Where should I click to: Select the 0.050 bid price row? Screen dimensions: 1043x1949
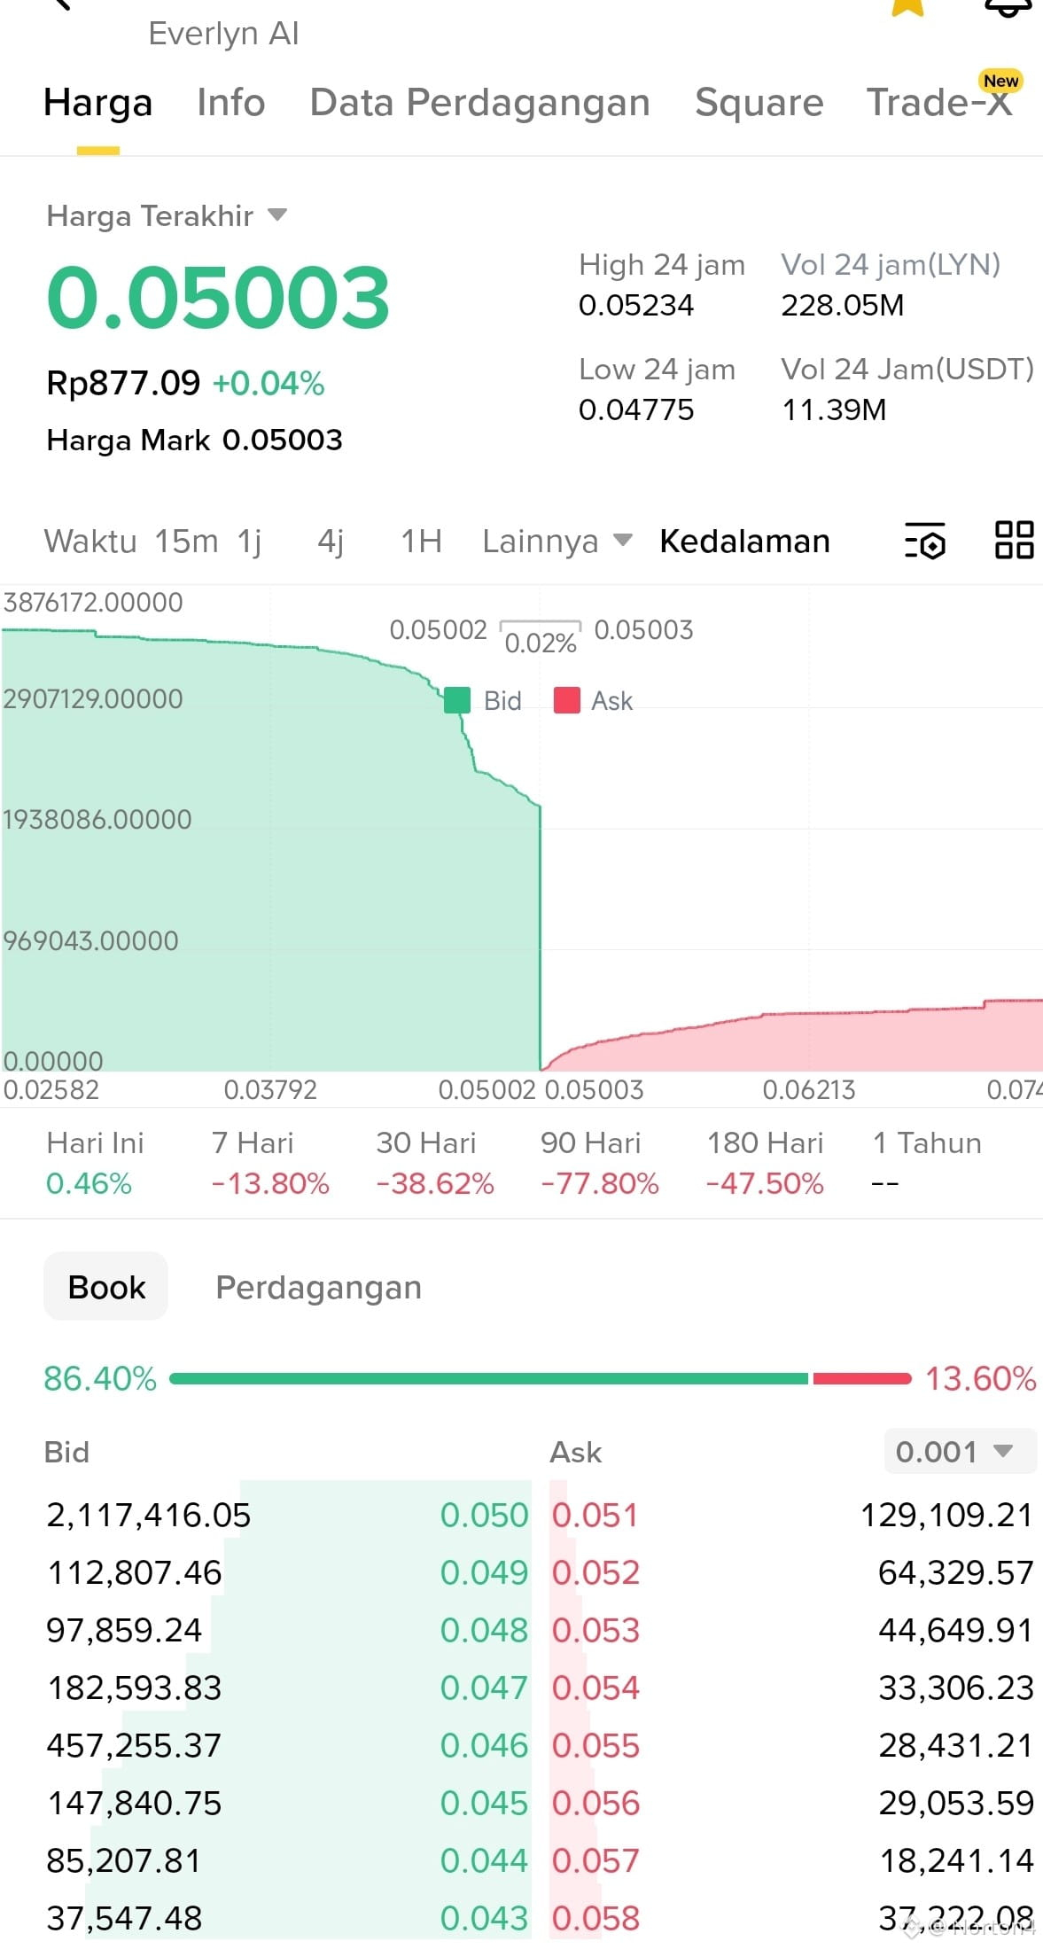(288, 1515)
